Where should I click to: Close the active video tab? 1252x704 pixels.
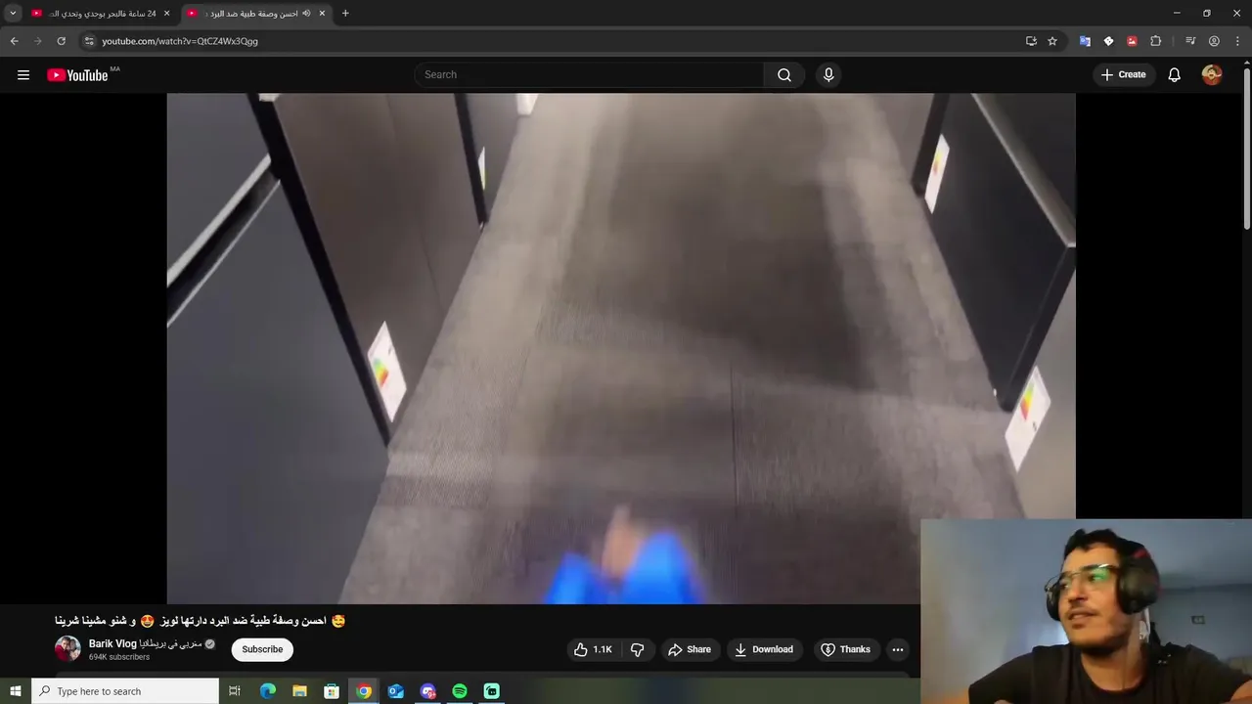322,14
